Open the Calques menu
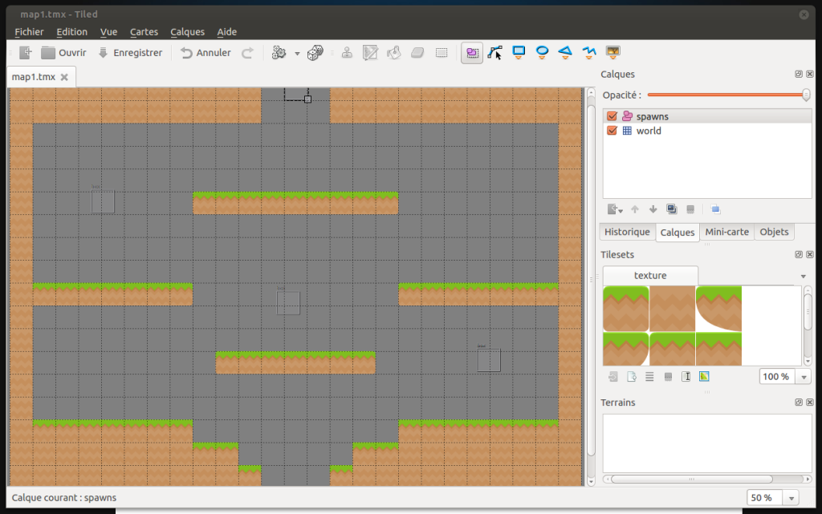Viewport: 822px width, 514px height. coord(187,32)
